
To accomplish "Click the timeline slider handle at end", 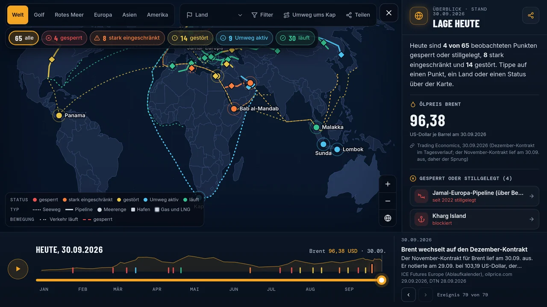I will [x=382, y=280].
